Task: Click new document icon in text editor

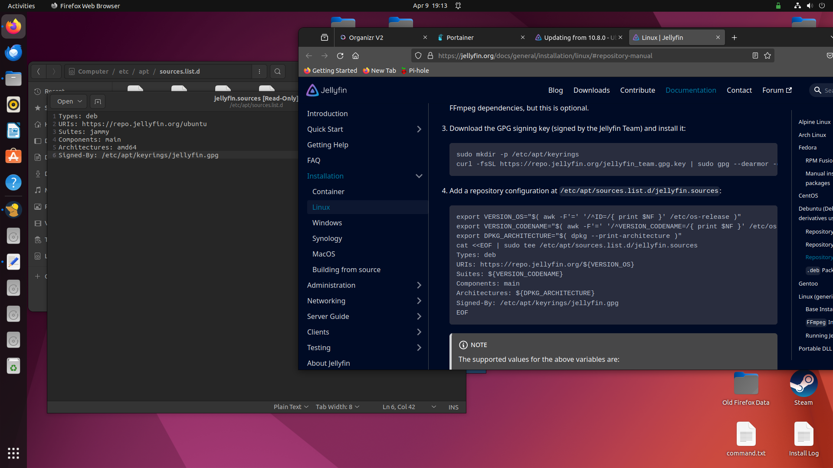Action: pos(98,101)
